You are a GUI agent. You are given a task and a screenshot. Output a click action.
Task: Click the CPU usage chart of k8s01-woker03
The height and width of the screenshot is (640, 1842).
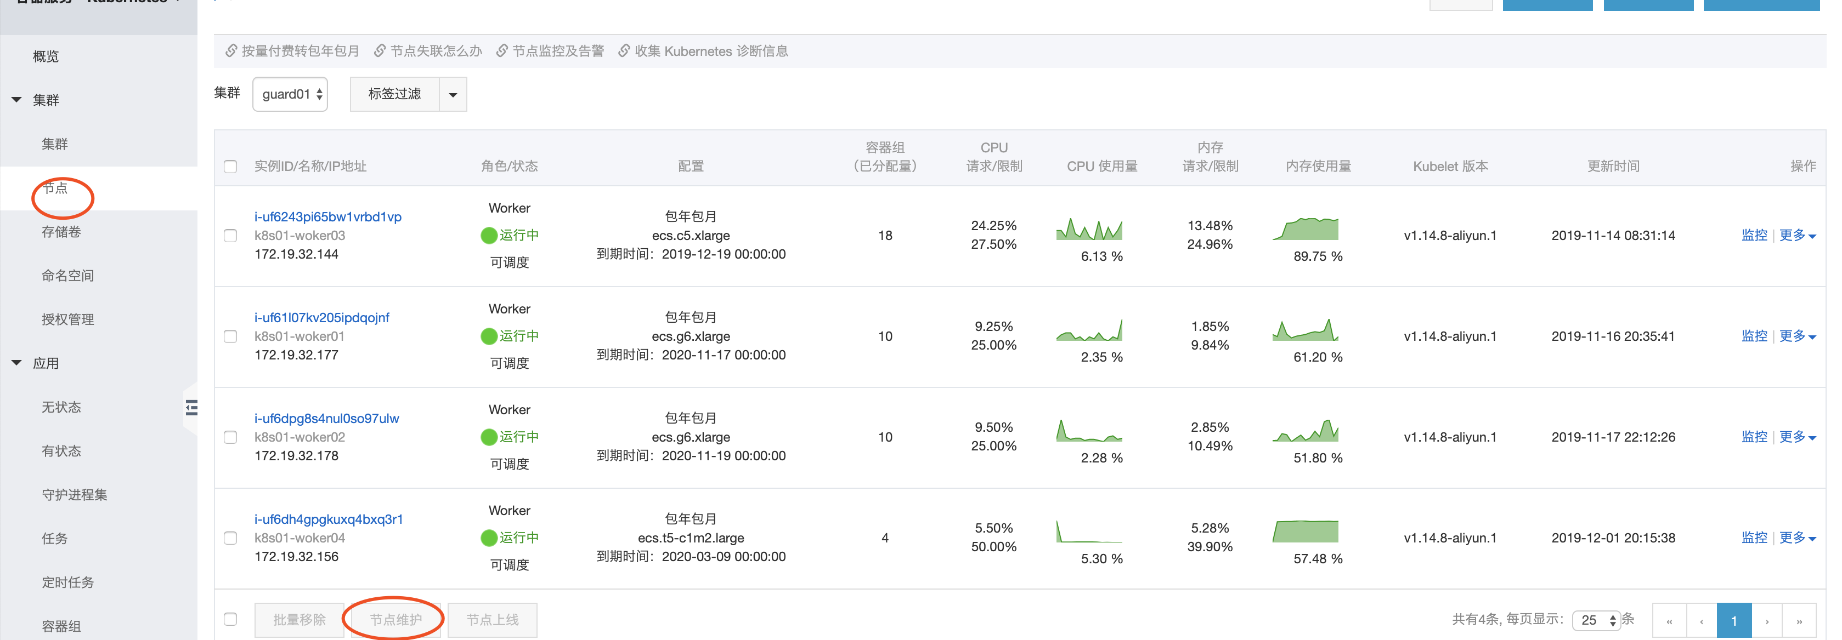coord(1089,230)
